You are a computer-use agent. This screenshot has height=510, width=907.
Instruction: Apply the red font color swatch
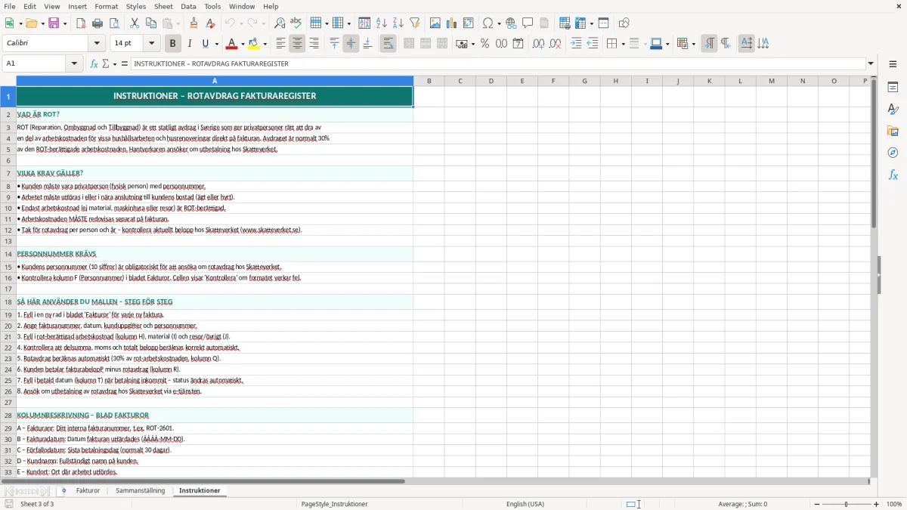pyautogui.click(x=233, y=44)
